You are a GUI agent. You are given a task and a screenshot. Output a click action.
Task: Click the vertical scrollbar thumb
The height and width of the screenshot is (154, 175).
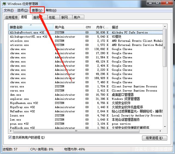(165, 48)
